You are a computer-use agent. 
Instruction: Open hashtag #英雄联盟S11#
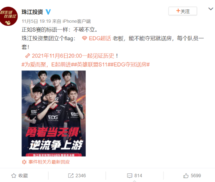point(91,65)
